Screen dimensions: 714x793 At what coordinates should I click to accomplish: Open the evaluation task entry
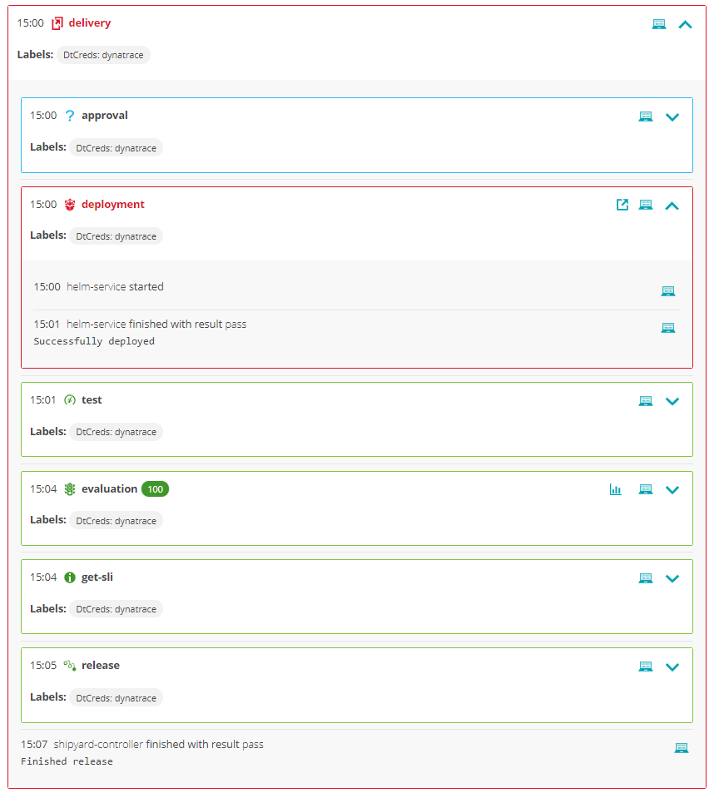click(x=112, y=489)
